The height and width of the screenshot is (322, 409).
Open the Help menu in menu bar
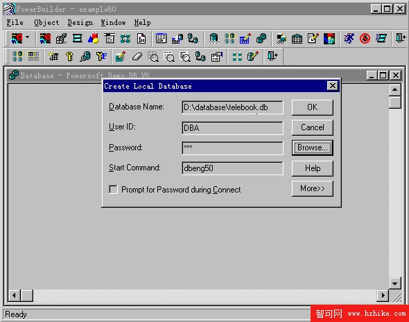point(142,23)
